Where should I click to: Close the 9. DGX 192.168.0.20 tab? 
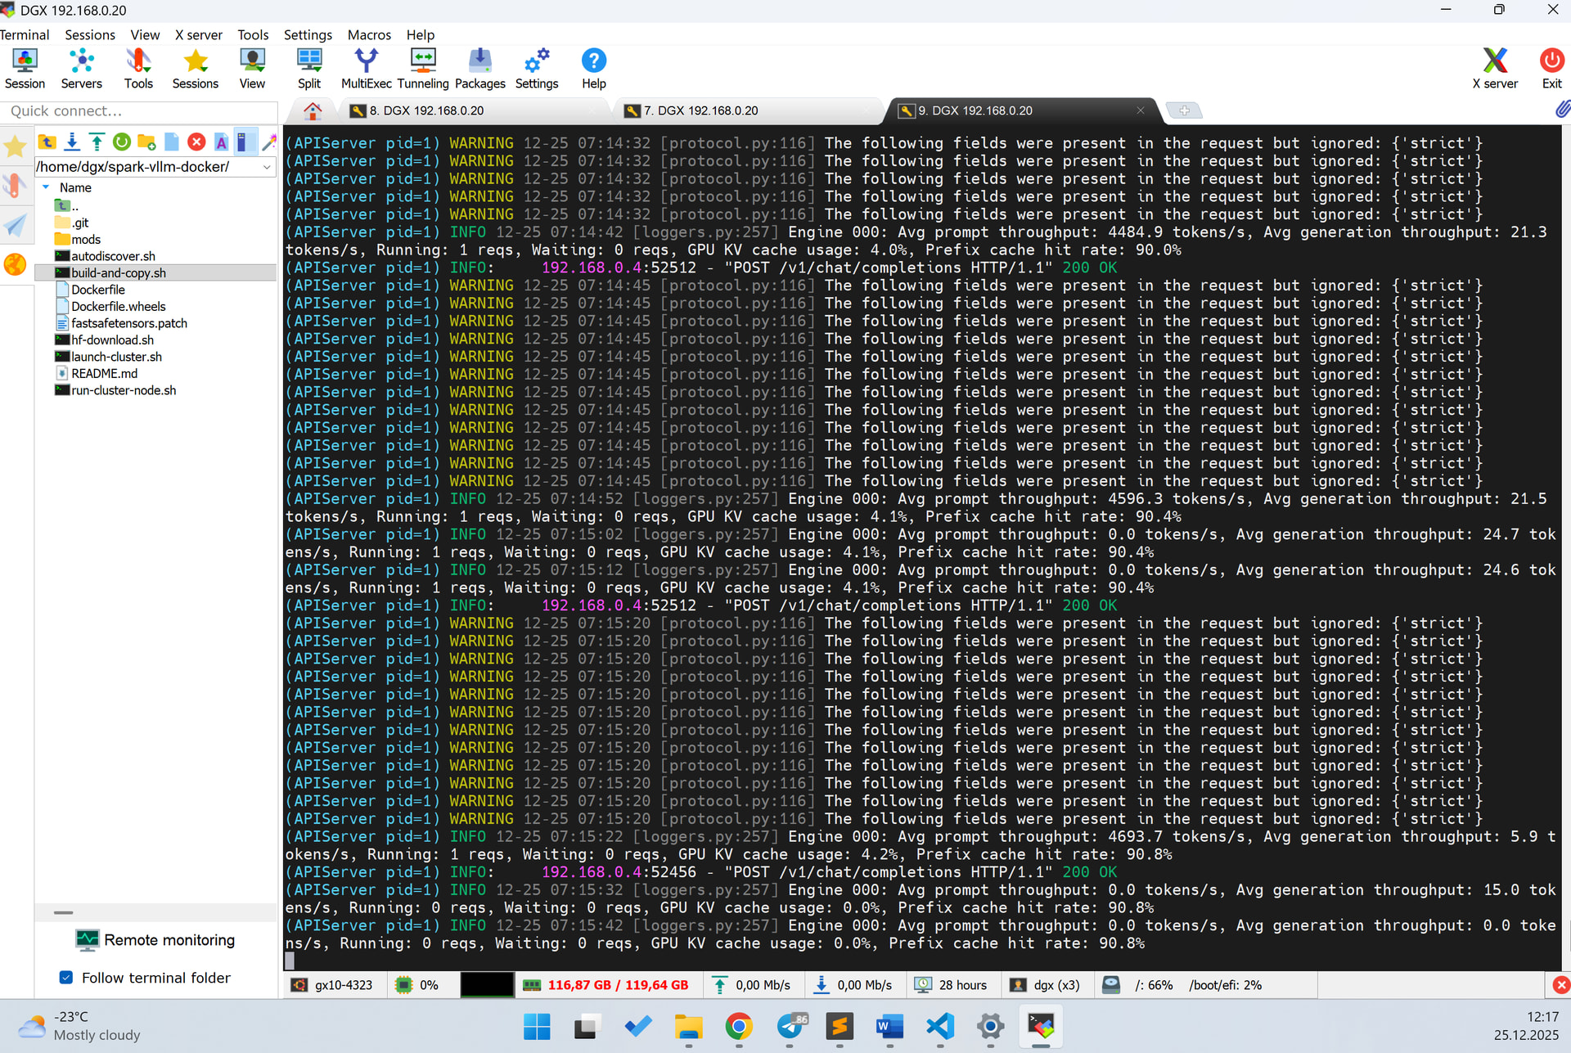[1141, 110]
